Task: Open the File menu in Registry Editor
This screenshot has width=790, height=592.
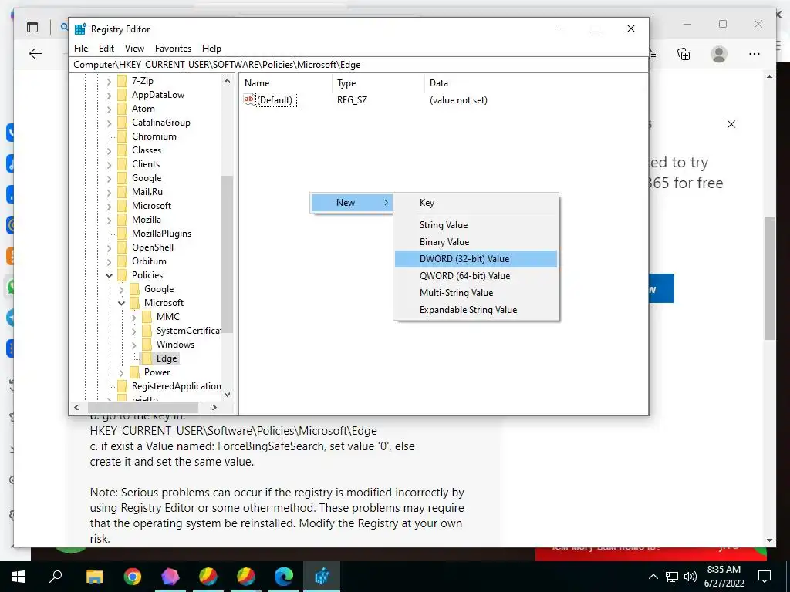Action: [80, 49]
